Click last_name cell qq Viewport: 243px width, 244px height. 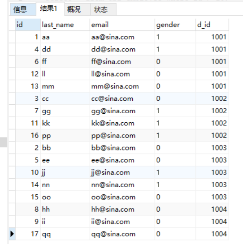65,234
